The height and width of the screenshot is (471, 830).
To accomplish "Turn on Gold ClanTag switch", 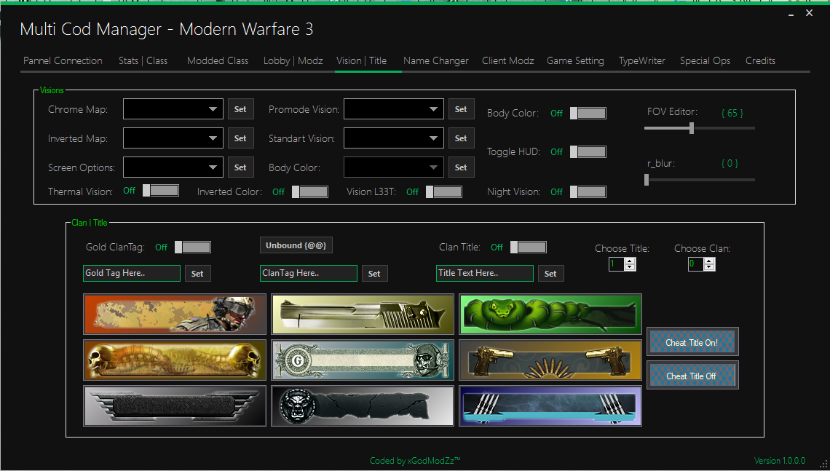I will click(193, 247).
